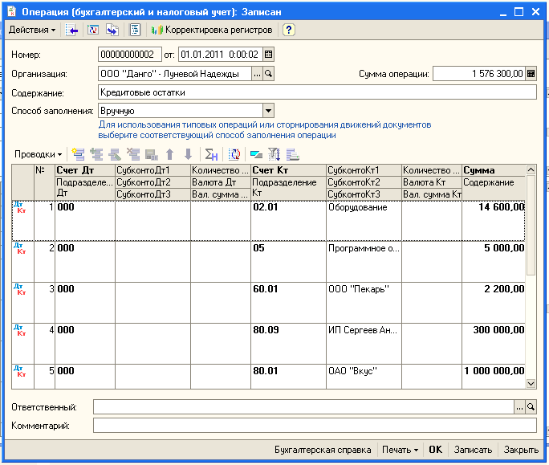Open the Проводки menu
The image size is (549, 465).
coord(39,154)
